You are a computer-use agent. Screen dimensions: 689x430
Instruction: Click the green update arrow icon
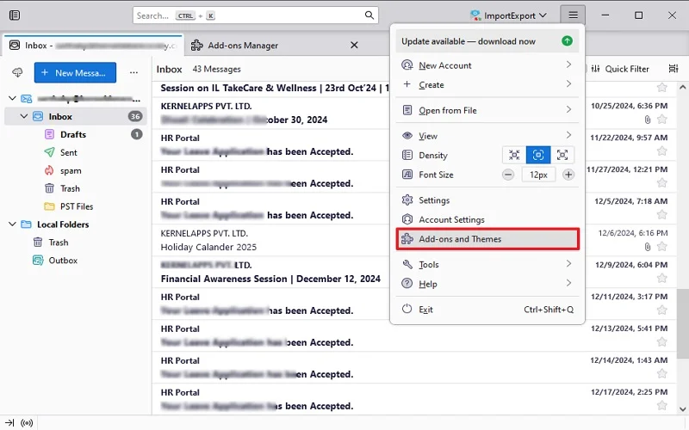pyautogui.click(x=567, y=40)
